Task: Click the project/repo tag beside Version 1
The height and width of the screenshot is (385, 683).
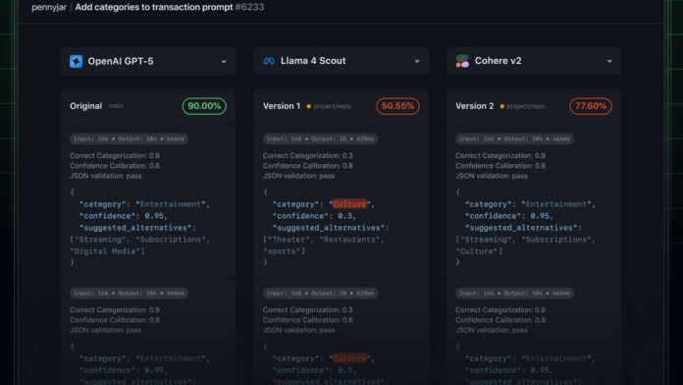Action: 332,106
